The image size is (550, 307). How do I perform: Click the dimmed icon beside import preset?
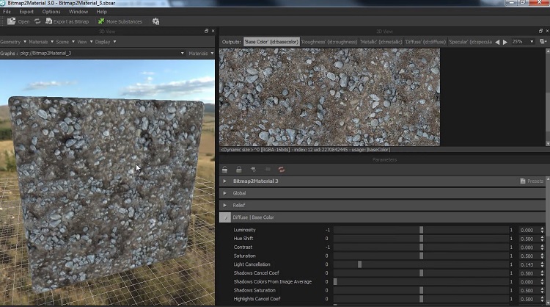(x=268, y=170)
